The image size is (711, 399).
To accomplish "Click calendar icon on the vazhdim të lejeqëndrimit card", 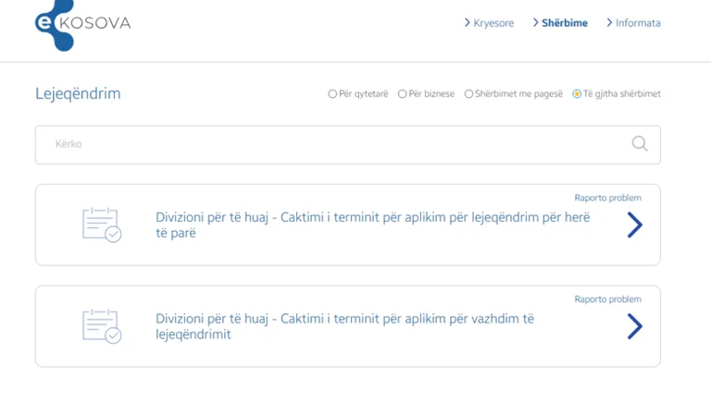I will (102, 326).
